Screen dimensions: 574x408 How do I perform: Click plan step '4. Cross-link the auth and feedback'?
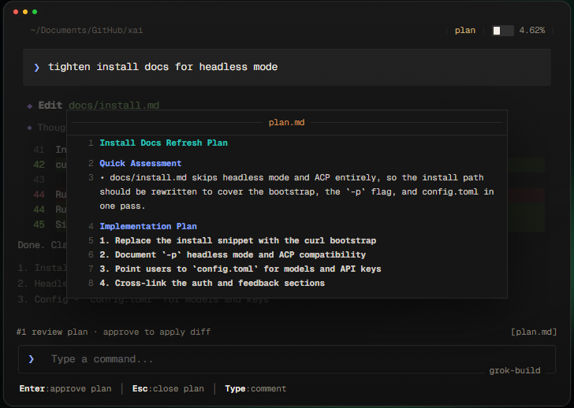tap(212, 284)
